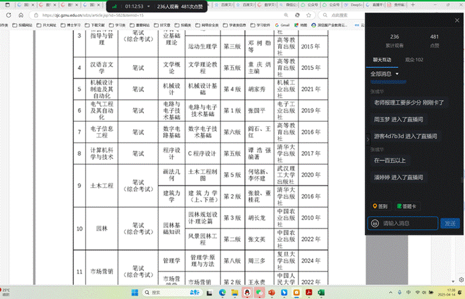Screen dimensions: 465x299
Task: Open the 深信服产业教育云 bookmark
Action: click(329, 26)
